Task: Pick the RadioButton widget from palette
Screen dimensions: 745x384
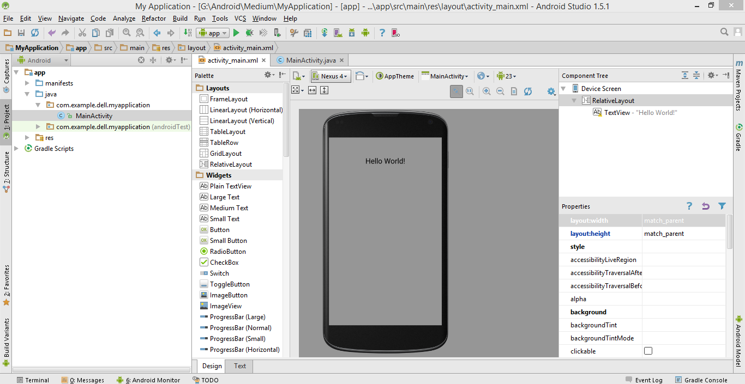Action: point(227,252)
